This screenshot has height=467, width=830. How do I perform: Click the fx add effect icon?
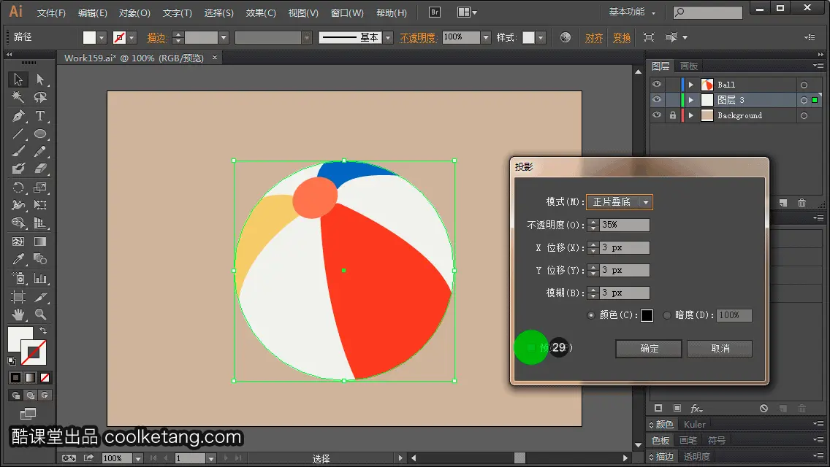click(696, 409)
